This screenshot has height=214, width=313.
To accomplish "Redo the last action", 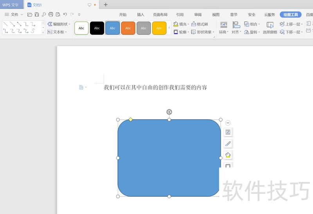I will pyautogui.click(x=72, y=14).
